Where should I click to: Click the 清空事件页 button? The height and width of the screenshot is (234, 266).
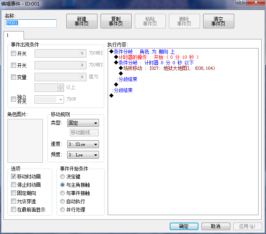(x=218, y=21)
